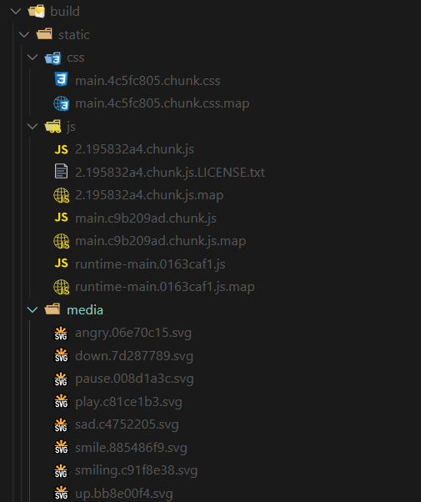The image size is (421, 502).
Task: Click the JS icon of runtime-main.0163caf1.js
Action: [x=61, y=264]
